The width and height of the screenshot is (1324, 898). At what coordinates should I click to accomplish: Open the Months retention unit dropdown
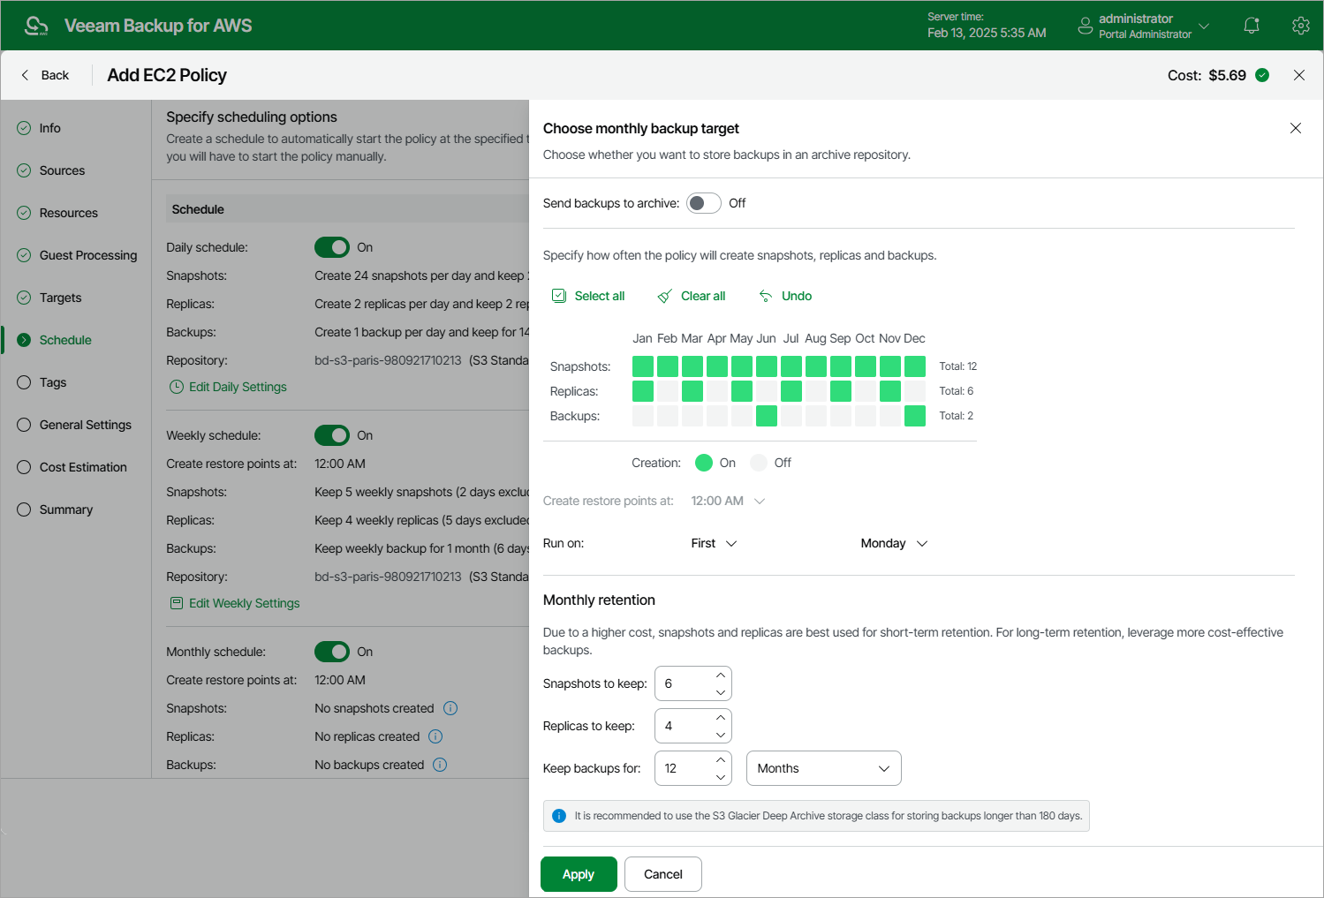pos(822,768)
